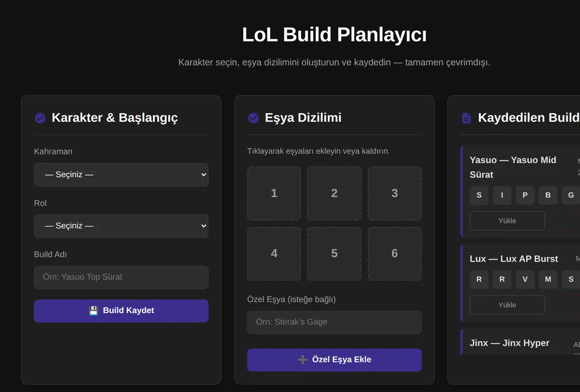Click the "Kahraman" field label
Image resolution: width=580 pixels, height=392 pixels.
click(x=53, y=151)
